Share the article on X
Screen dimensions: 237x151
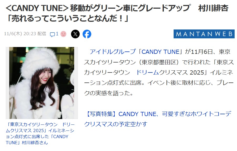click(x=75, y=34)
